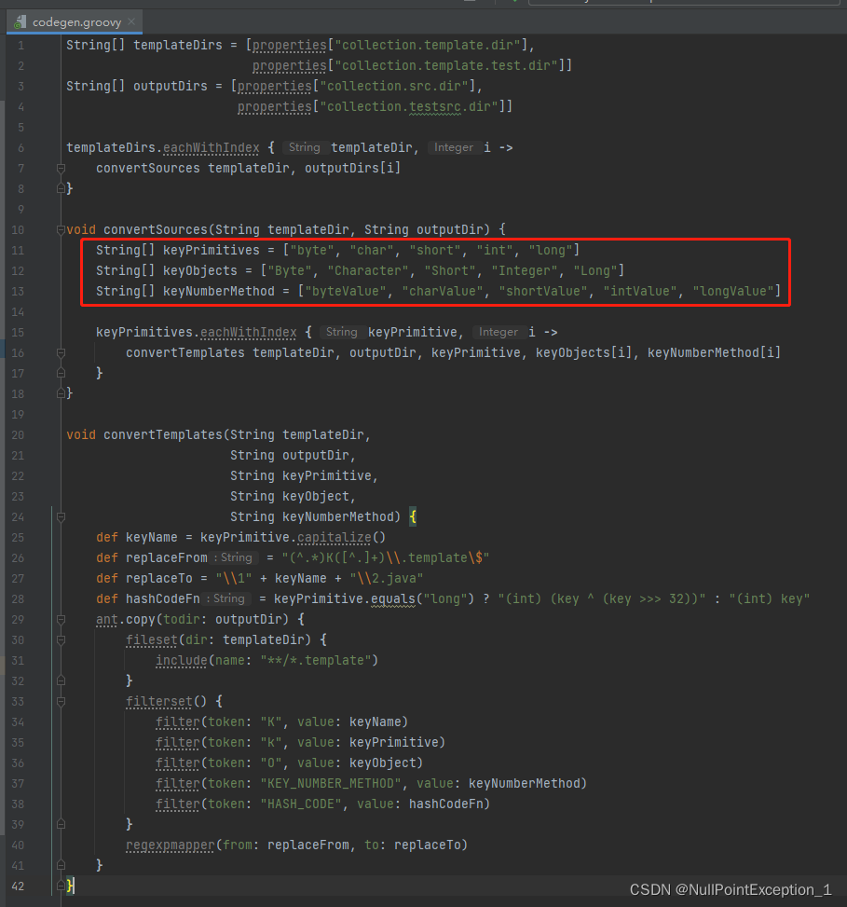Click the Integer inlay hint on line 6
Viewport: 847px width, 907px height.
click(454, 147)
